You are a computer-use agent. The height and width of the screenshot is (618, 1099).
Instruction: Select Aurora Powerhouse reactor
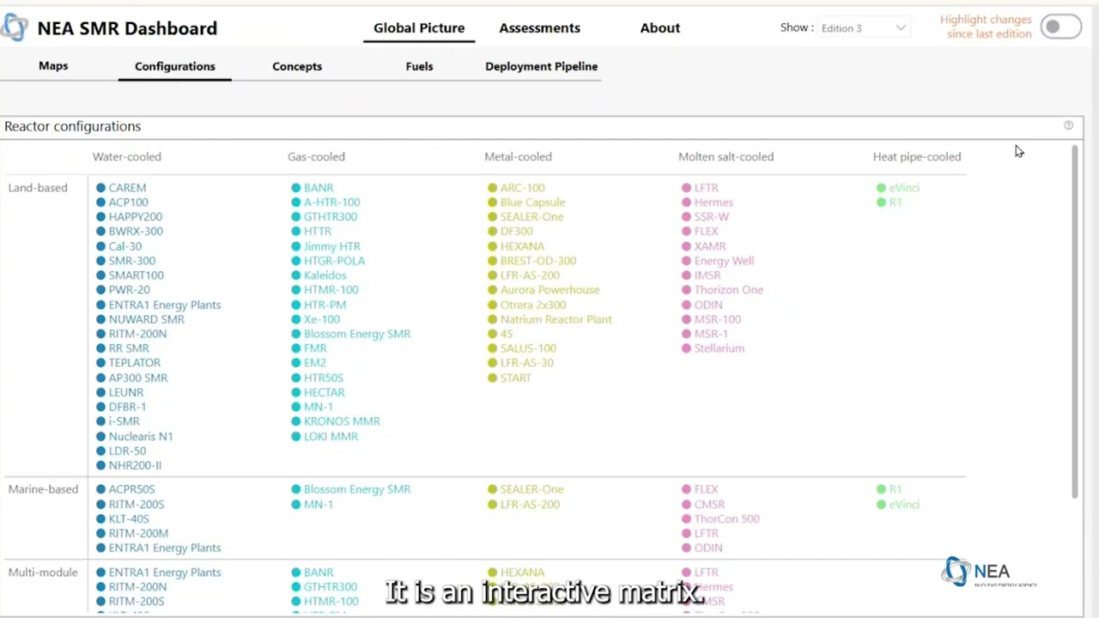[x=550, y=289]
